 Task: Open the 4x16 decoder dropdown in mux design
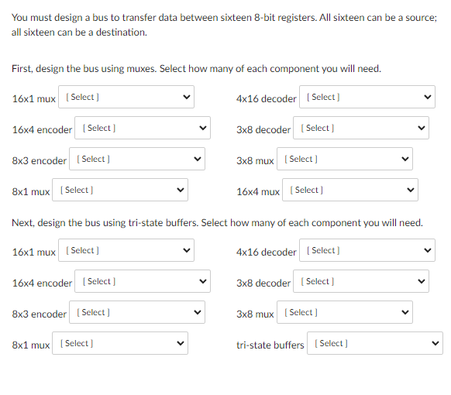(x=367, y=97)
